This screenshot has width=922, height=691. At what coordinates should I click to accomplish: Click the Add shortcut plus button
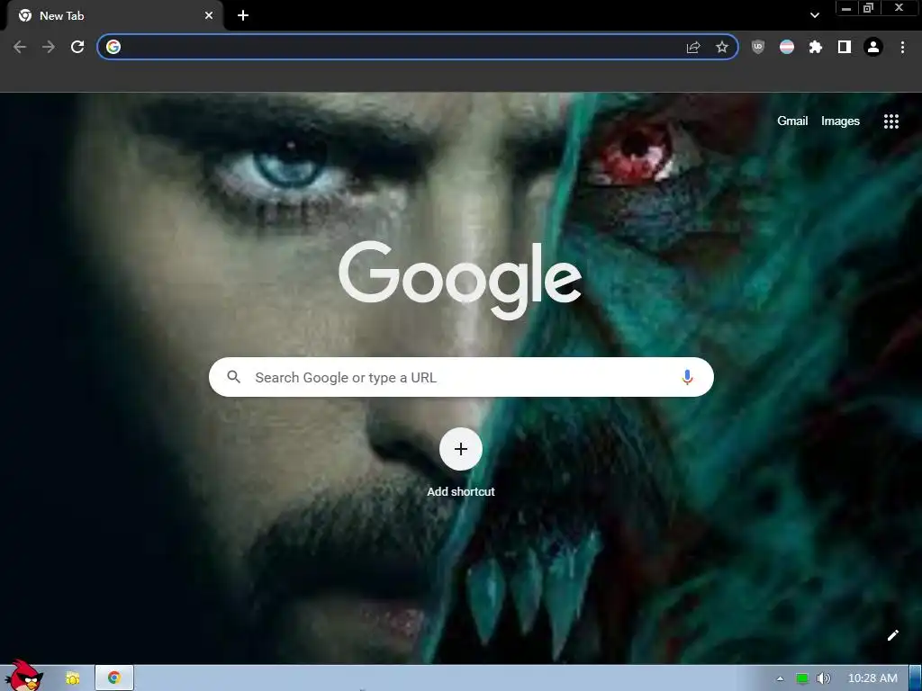tap(461, 449)
